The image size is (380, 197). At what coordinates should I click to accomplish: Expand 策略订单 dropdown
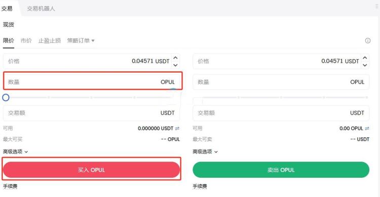point(81,40)
